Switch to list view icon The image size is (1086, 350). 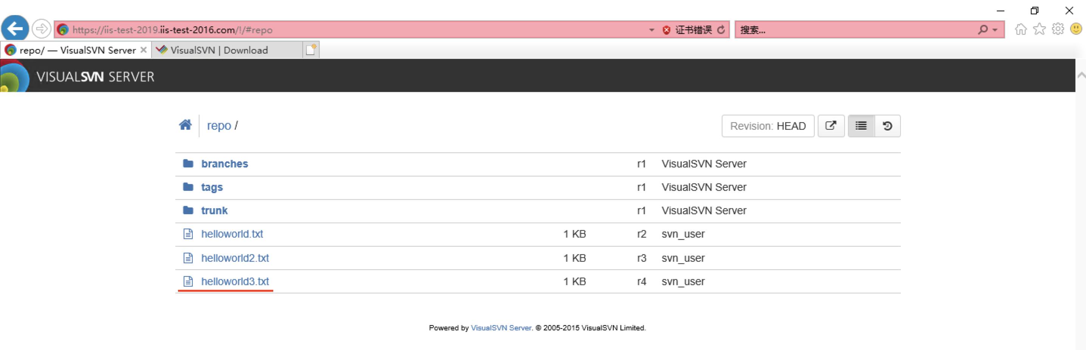pos(861,126)
